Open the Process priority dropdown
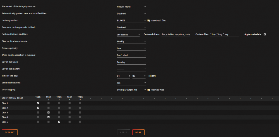Screen dimensions: 279x137 click(131, 48)
